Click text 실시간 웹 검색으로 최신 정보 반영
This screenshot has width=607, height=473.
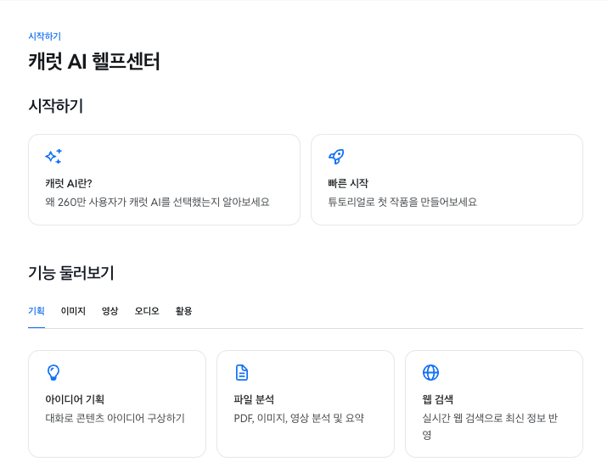click(x=490, y=426)
